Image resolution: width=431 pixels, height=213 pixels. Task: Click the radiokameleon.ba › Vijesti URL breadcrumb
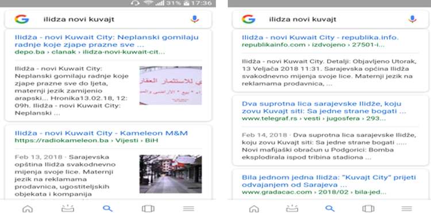click(86, 140)
